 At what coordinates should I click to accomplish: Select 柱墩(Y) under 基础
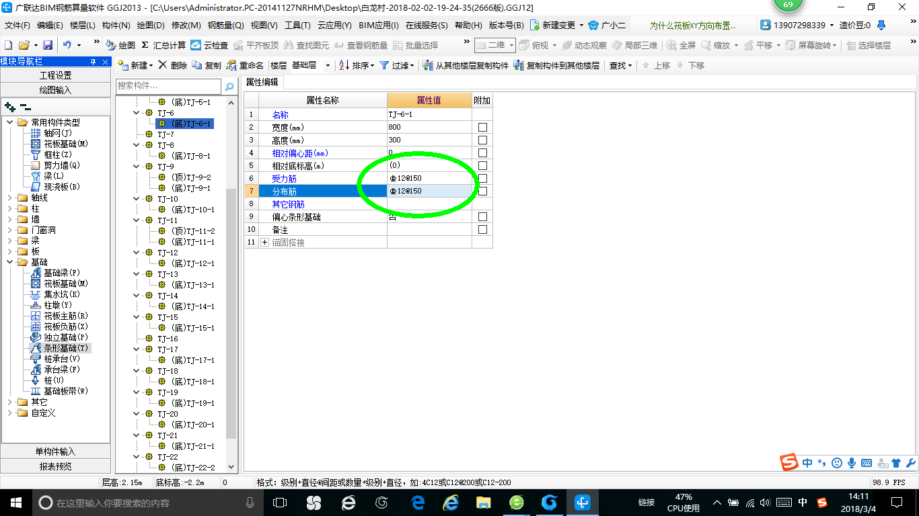pos(51,305)
